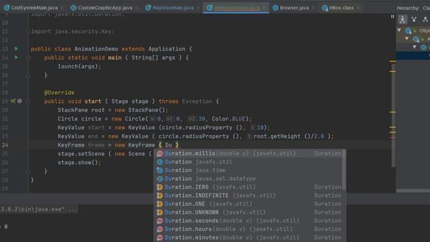Collapse the import block fold marker on line 11
Viewport: 430px width, 242px height.
click(x=28, y=32)
